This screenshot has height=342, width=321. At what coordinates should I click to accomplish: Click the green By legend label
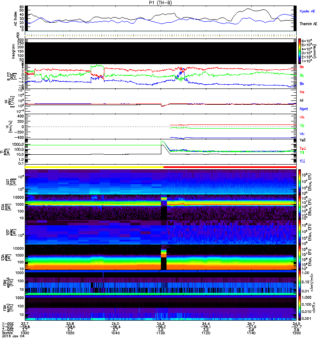(302, 76)
